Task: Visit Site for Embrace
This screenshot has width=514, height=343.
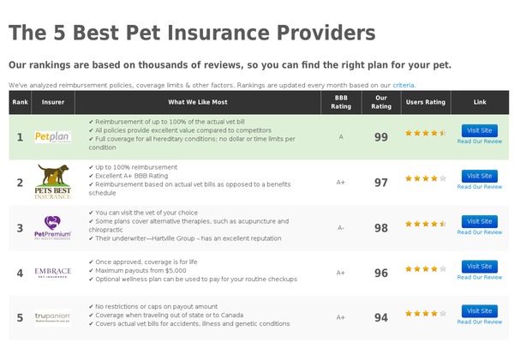Action: coord(480,267)
